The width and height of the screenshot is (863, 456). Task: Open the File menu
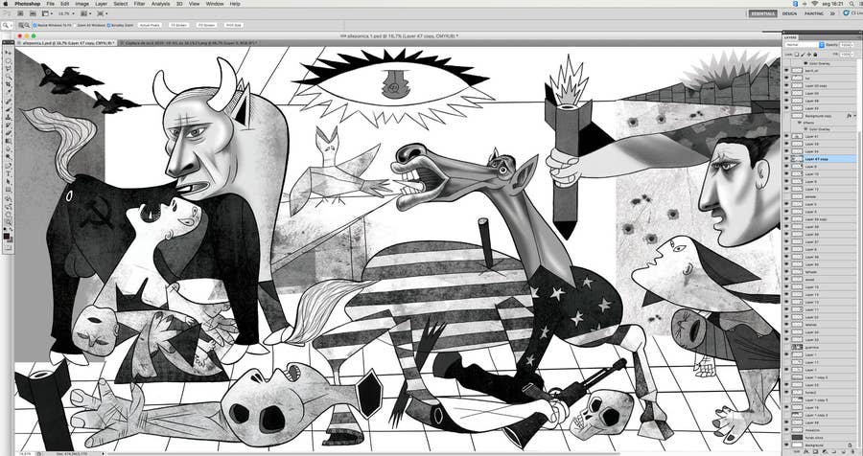coord(51,4)
